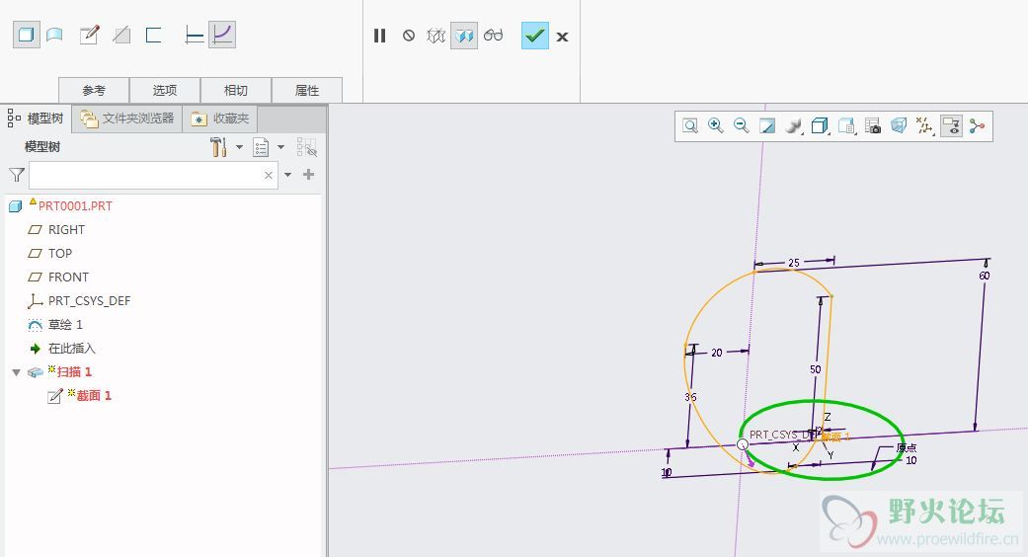The width and height of the screenshot is (1028, 557).
Task: Click the 20 dimension value in sketch
Action: pyautogui.click(x=717, y=353)
